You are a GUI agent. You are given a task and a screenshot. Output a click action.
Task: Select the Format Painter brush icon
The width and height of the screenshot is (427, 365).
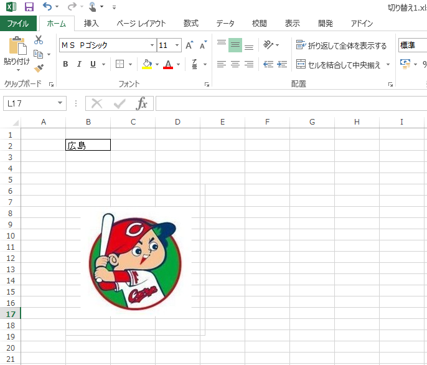coord(39,68)
